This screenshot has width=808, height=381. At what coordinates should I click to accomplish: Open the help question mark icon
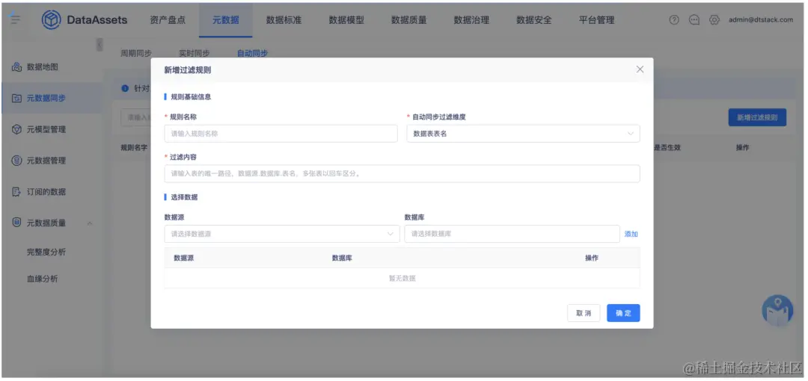pyautogui.click(x=674, y=20)
